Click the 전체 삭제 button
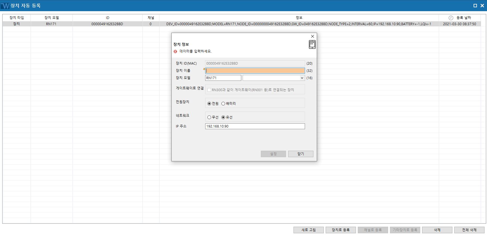Screen dimensions: 487x236 pyautogui.click(x=469, y=230)
